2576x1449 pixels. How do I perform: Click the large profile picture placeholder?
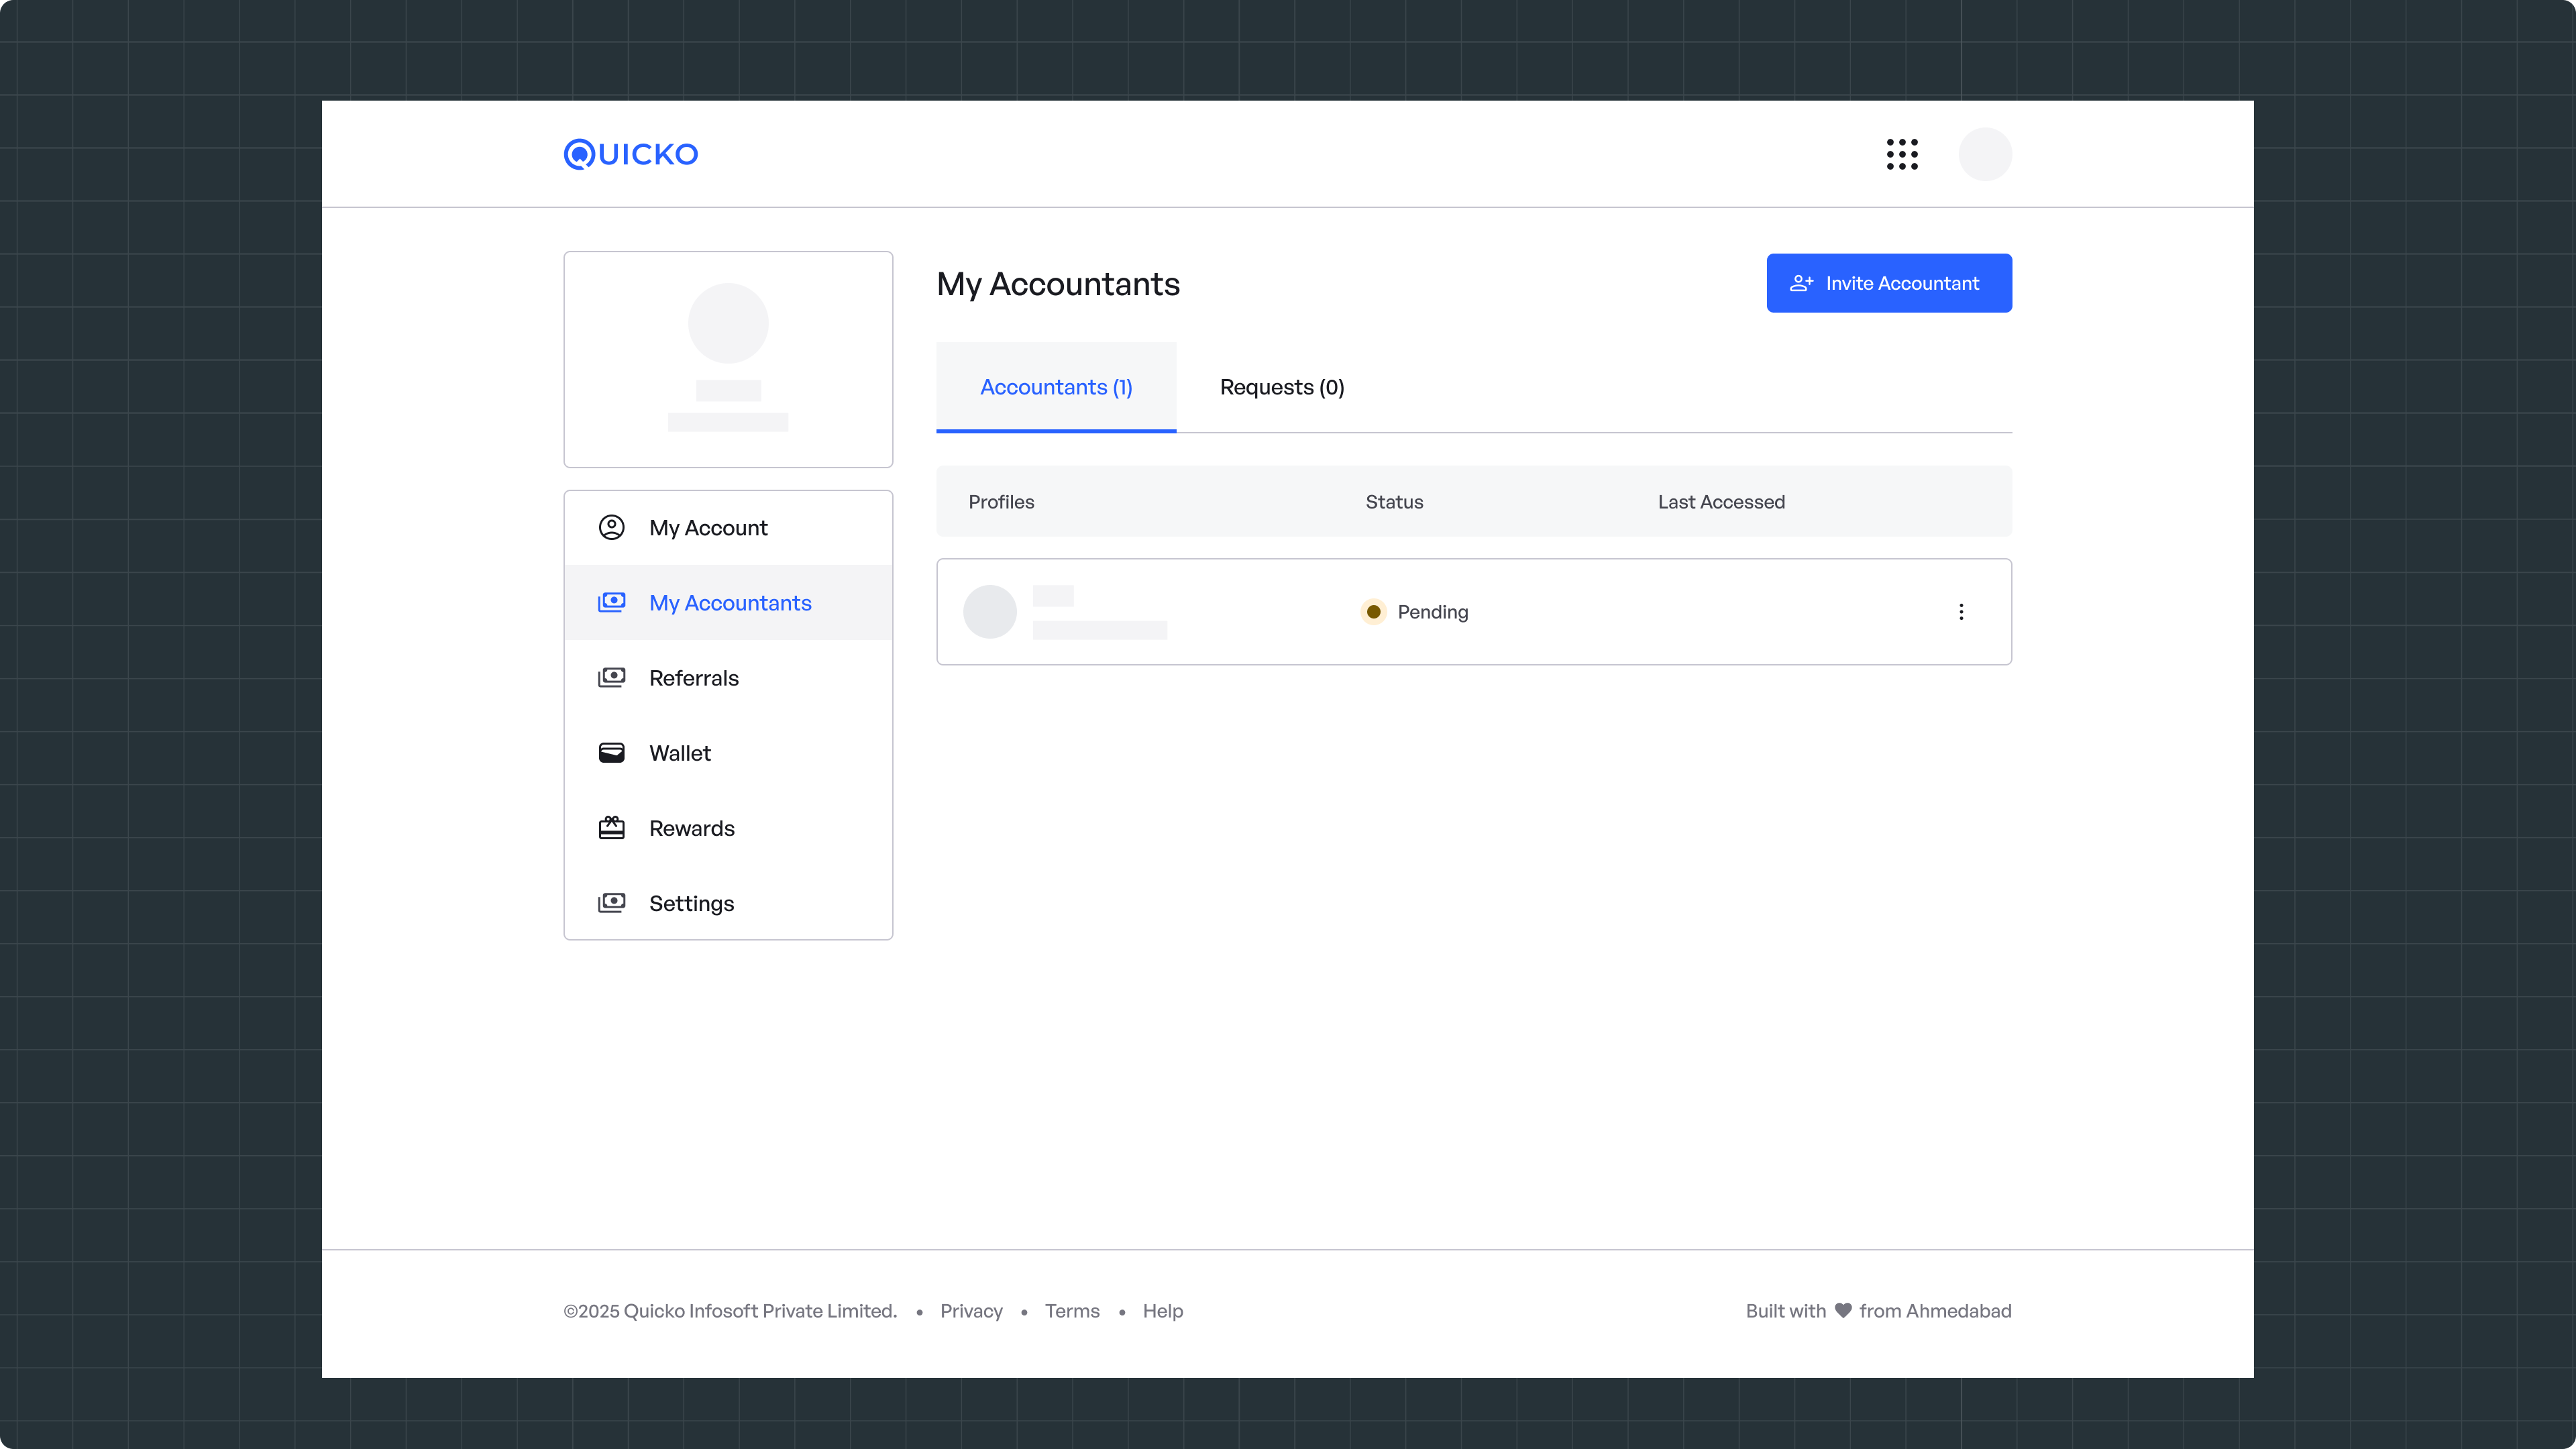tap(728, 322)
